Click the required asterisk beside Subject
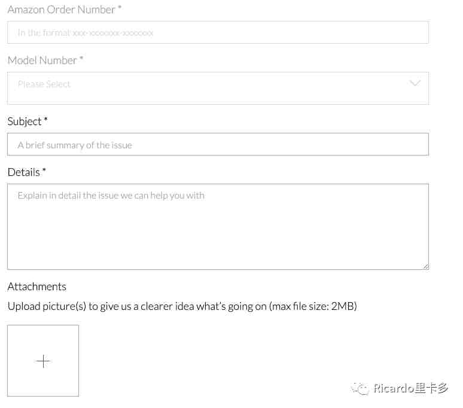Screen dimensions: 463x408 pyautogui.click(x=45, y=119)
